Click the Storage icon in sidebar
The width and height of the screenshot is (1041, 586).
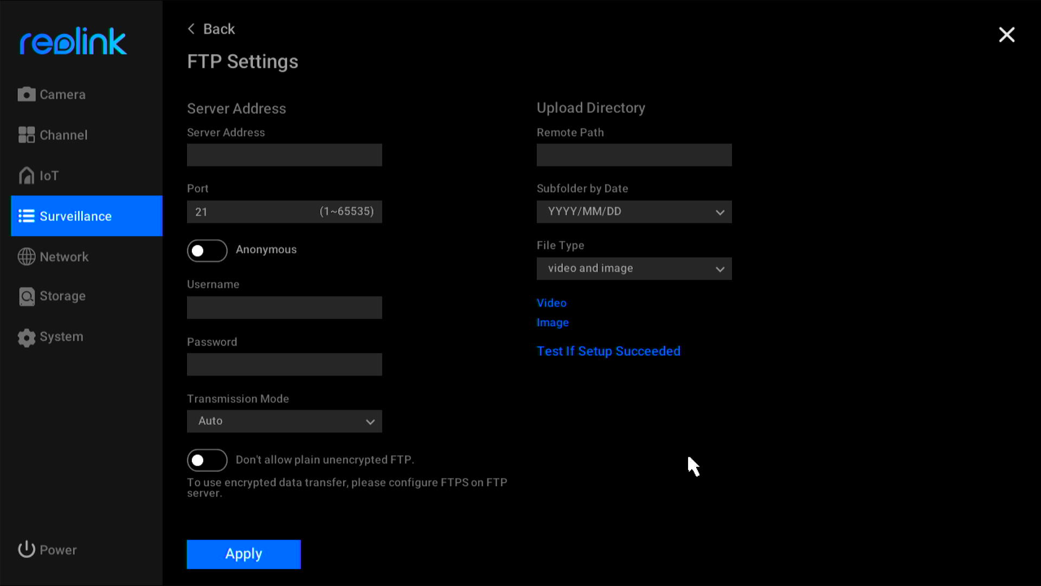(x=27, y=296)
